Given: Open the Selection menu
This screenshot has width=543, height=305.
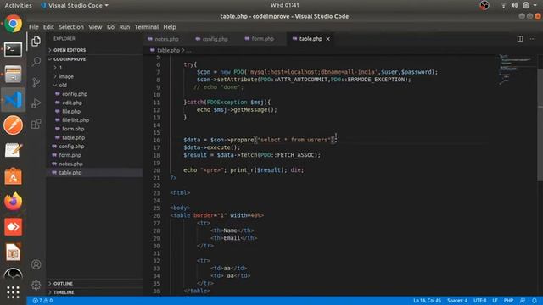Looking at the screenshot, I should (71, 27).
